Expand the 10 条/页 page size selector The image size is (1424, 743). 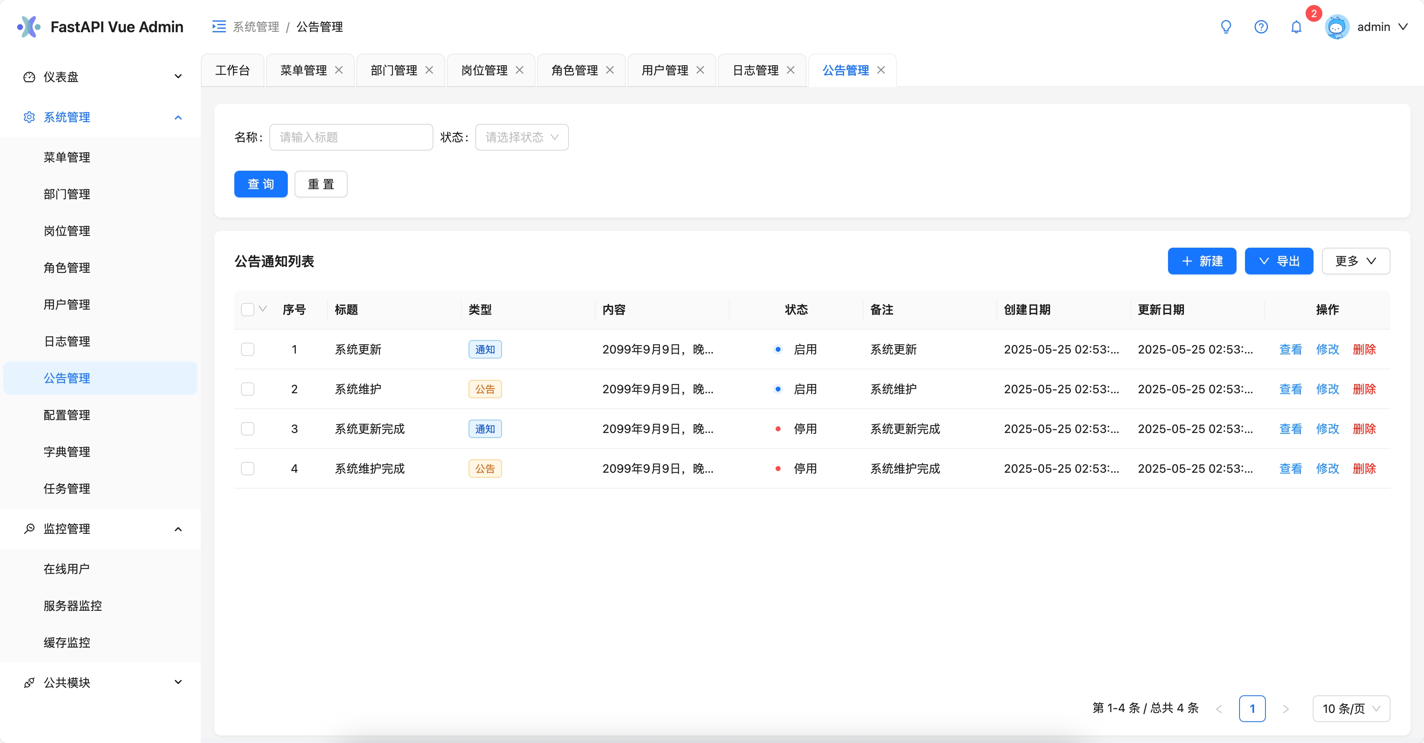click(1351, 709)
